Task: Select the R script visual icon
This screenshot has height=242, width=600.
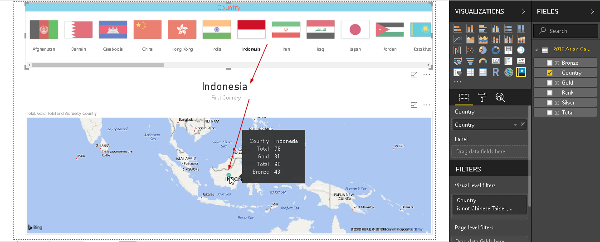Action: [x=496, y=72]
